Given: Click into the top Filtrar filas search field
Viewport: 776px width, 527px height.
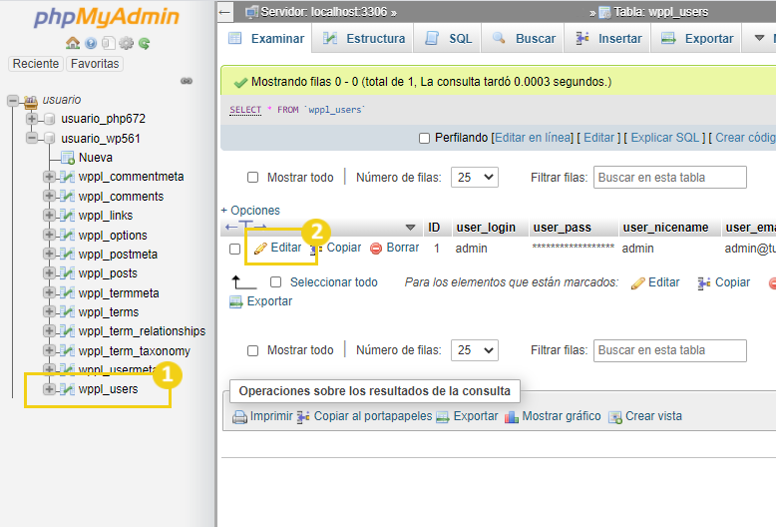Looking at the screenshot, I should coord(669,178).
